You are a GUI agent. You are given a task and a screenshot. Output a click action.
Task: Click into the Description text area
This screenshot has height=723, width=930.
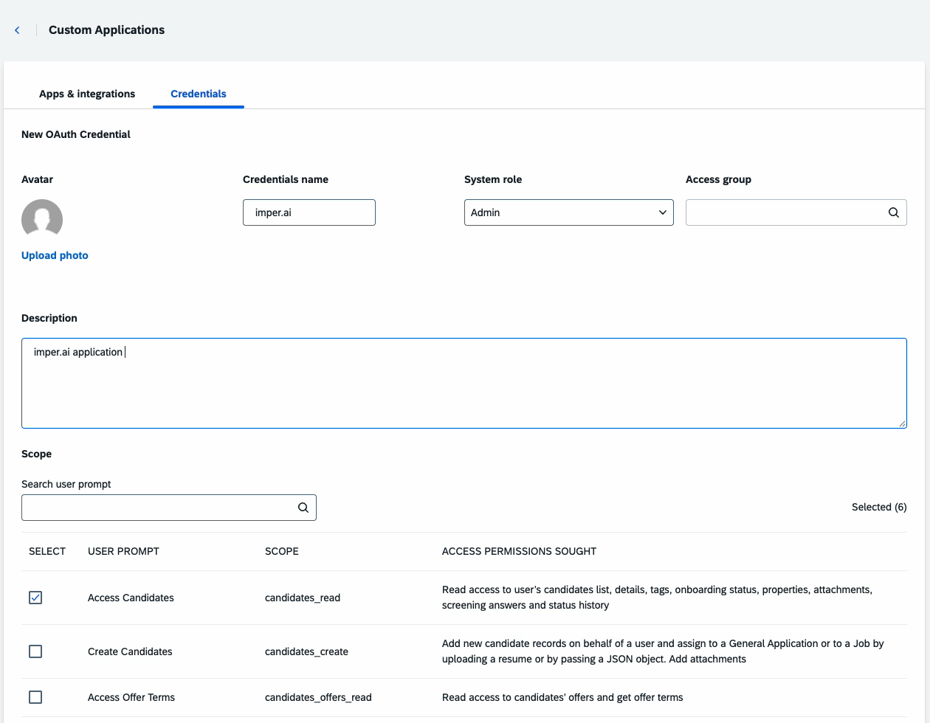[x=464, y=383]
